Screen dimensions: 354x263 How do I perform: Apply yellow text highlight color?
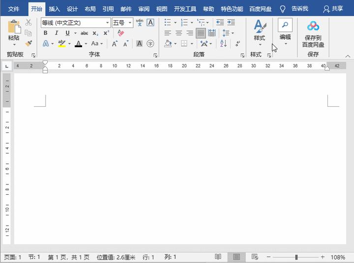[x=61, y=43]
